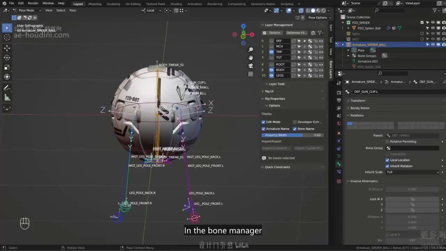Screen dimensions: 446x251
Task: Open the Render menu
Action: (33, 3)
